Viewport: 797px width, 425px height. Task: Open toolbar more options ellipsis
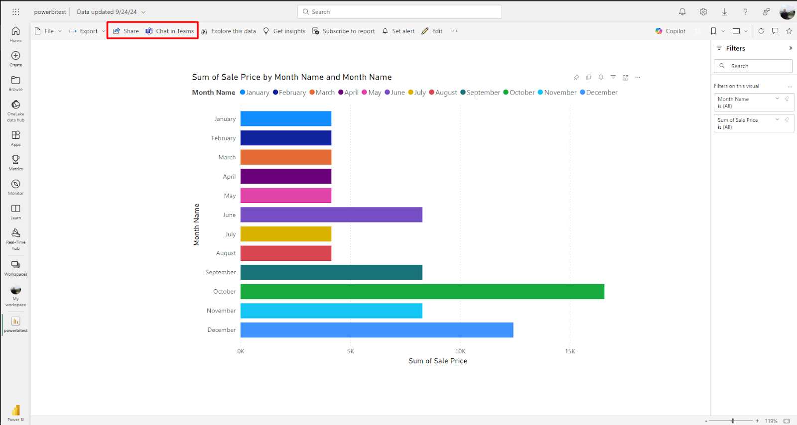pyautogui.click(x=454, y=31)
